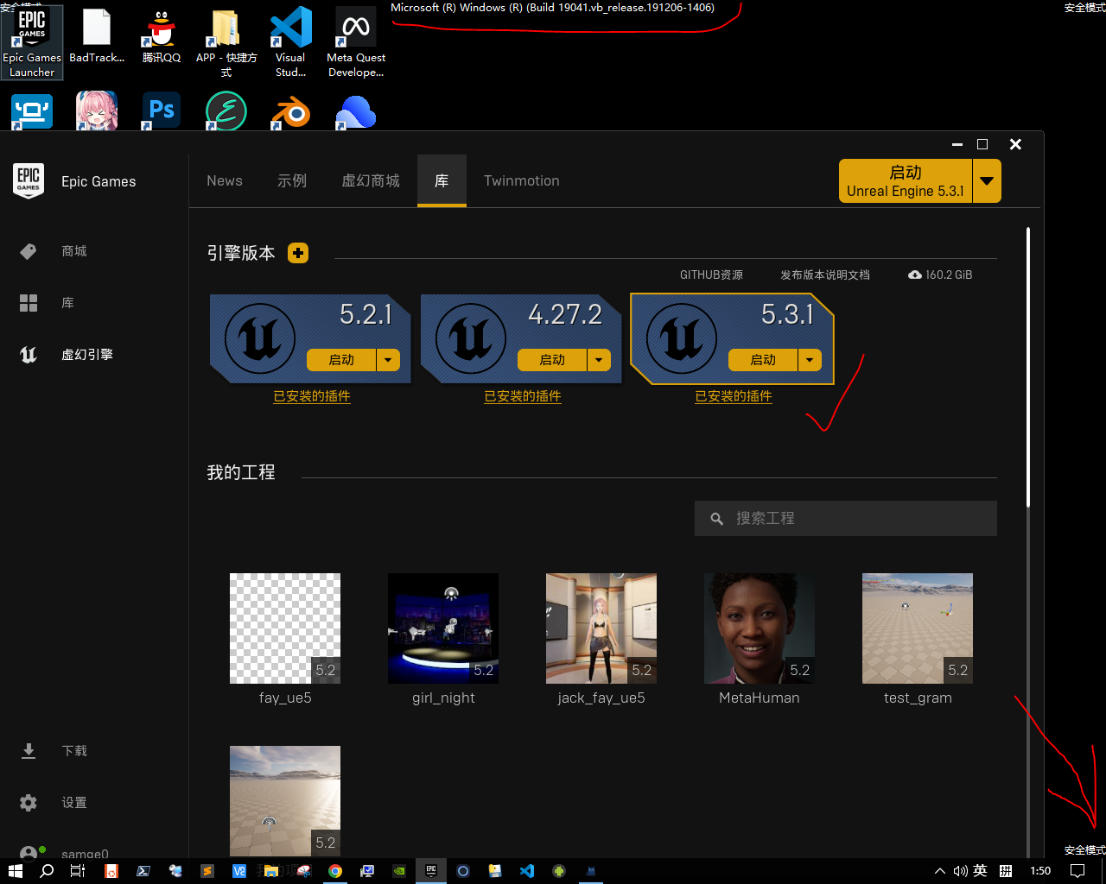This screenshot has height=884, width=1106.
Task: Show hidden system tray icons chevron
Action: click(940, 871)
